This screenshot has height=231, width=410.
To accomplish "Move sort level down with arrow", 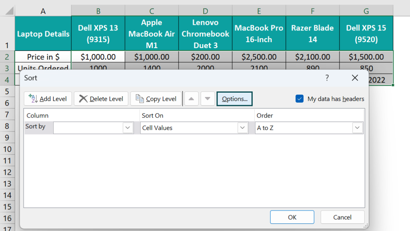I will (208, 99).
